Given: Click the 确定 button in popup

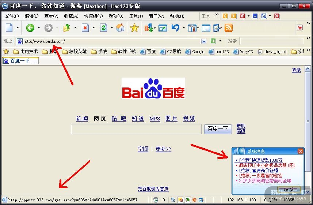Looking at the screenshot, I should [289, 190].
